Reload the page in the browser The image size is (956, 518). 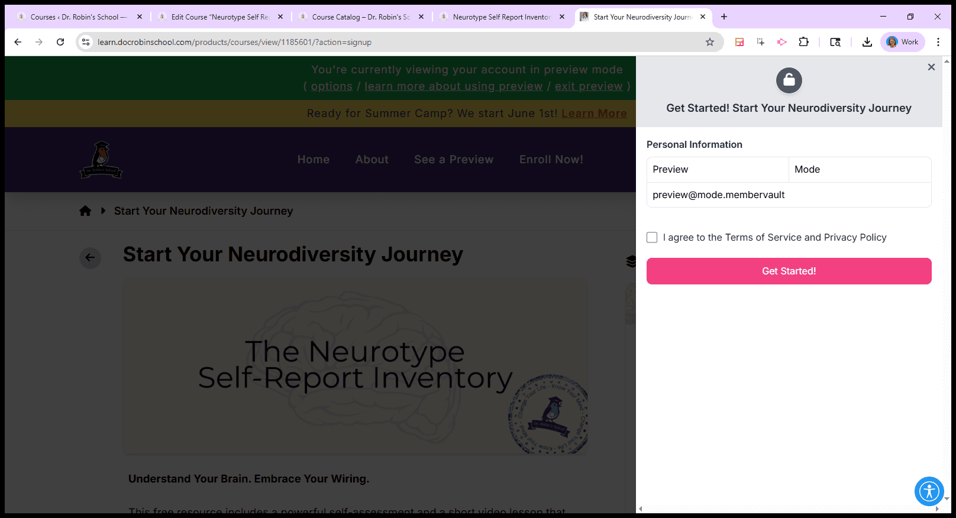pos(60,42)
